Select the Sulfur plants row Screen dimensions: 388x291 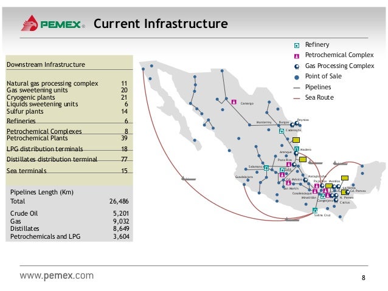tap(67, 111)
